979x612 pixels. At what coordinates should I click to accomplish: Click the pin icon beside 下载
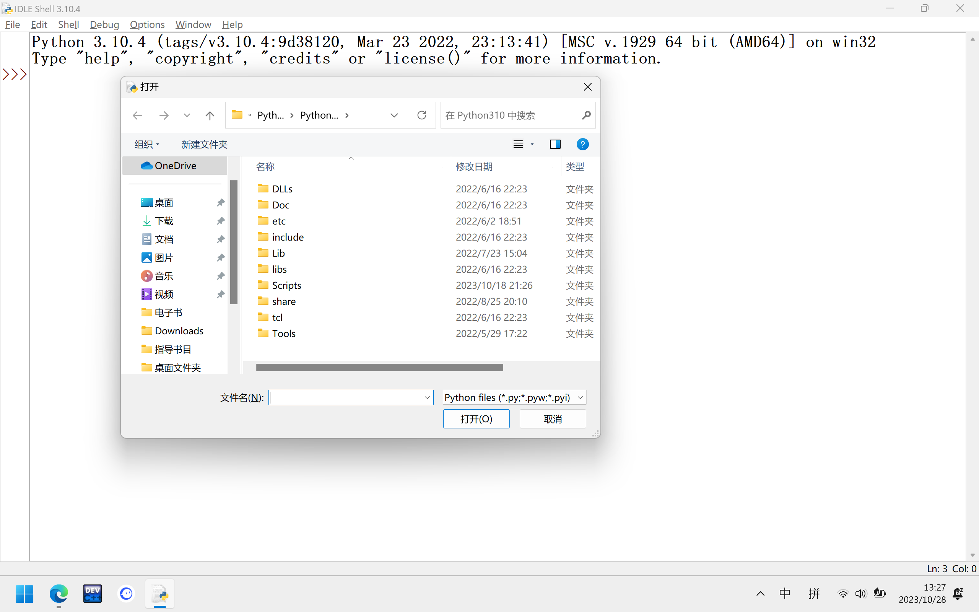click(221, 221)
